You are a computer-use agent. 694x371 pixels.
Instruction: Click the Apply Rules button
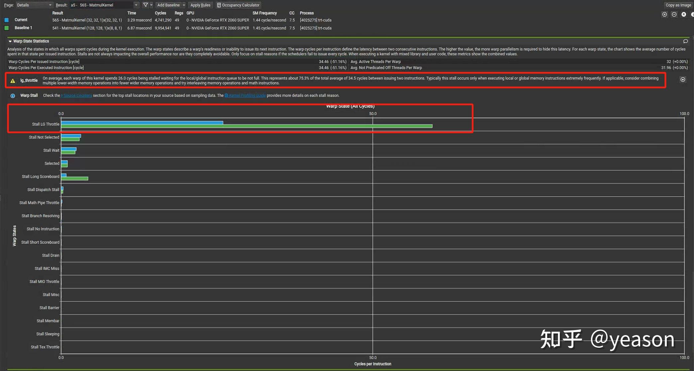[x=200, y=5]
